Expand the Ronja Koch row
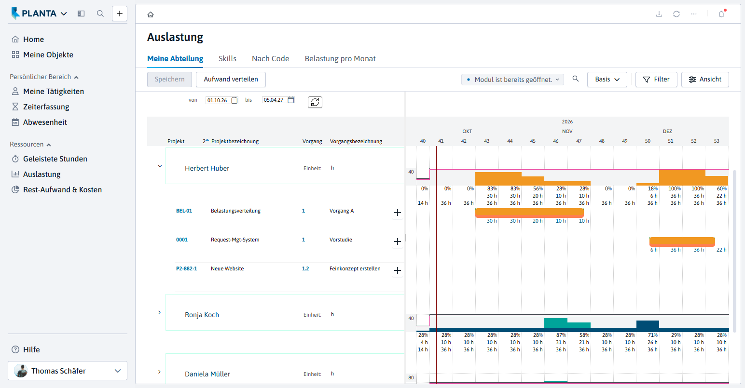This screenshot has width=745, height=388. [160, 313]
